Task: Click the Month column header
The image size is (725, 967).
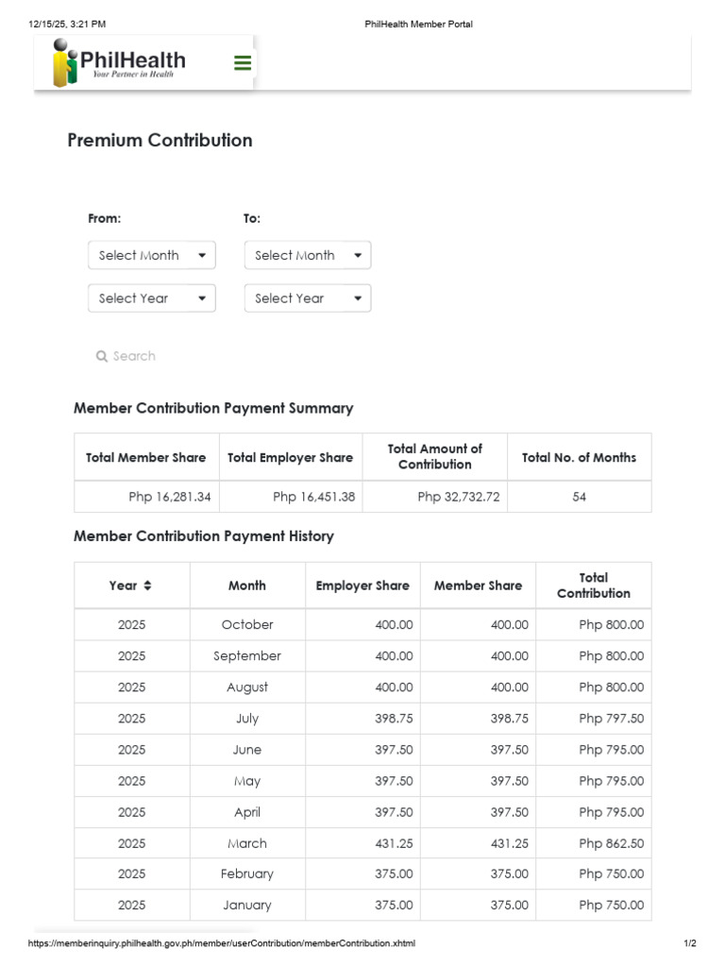Action: (247, 585)
